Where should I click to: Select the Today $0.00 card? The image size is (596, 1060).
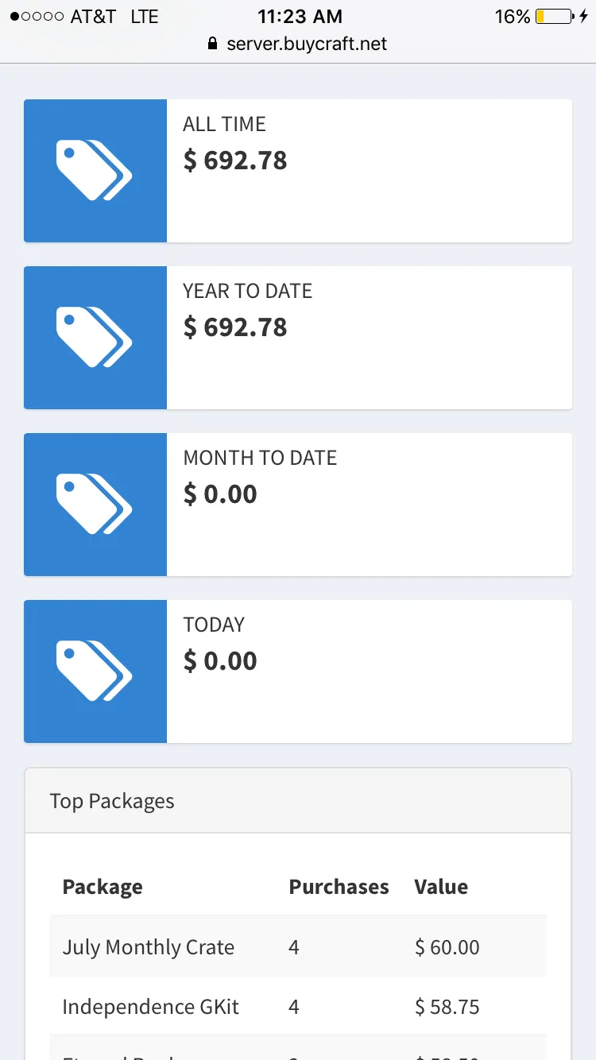pos(369,671)
